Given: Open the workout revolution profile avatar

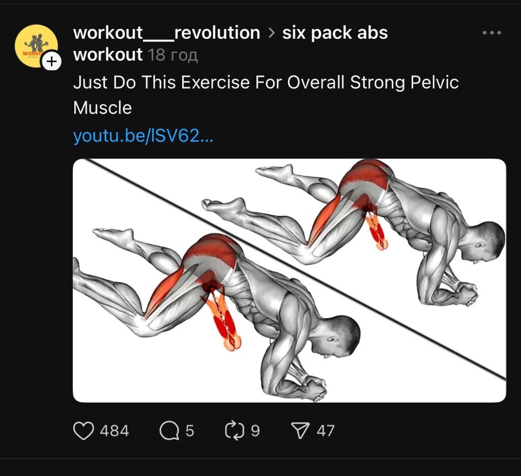Looking at the screenshot, I should coord(36,46).
